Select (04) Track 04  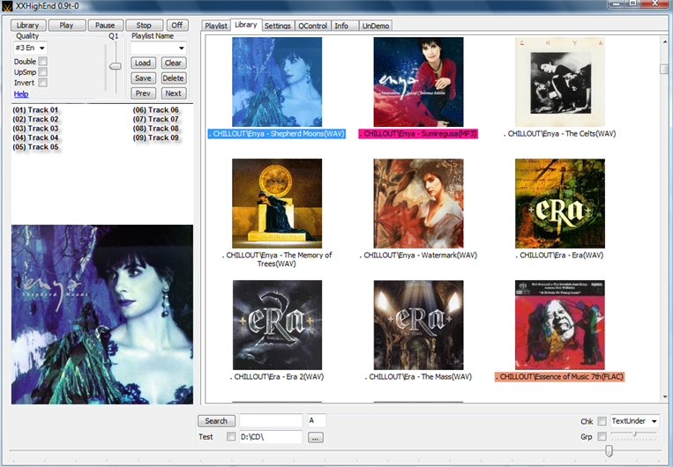(x=35, y=137)
